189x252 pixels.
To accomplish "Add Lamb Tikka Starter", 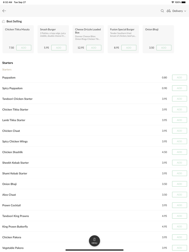I will [x=180, y=120].
